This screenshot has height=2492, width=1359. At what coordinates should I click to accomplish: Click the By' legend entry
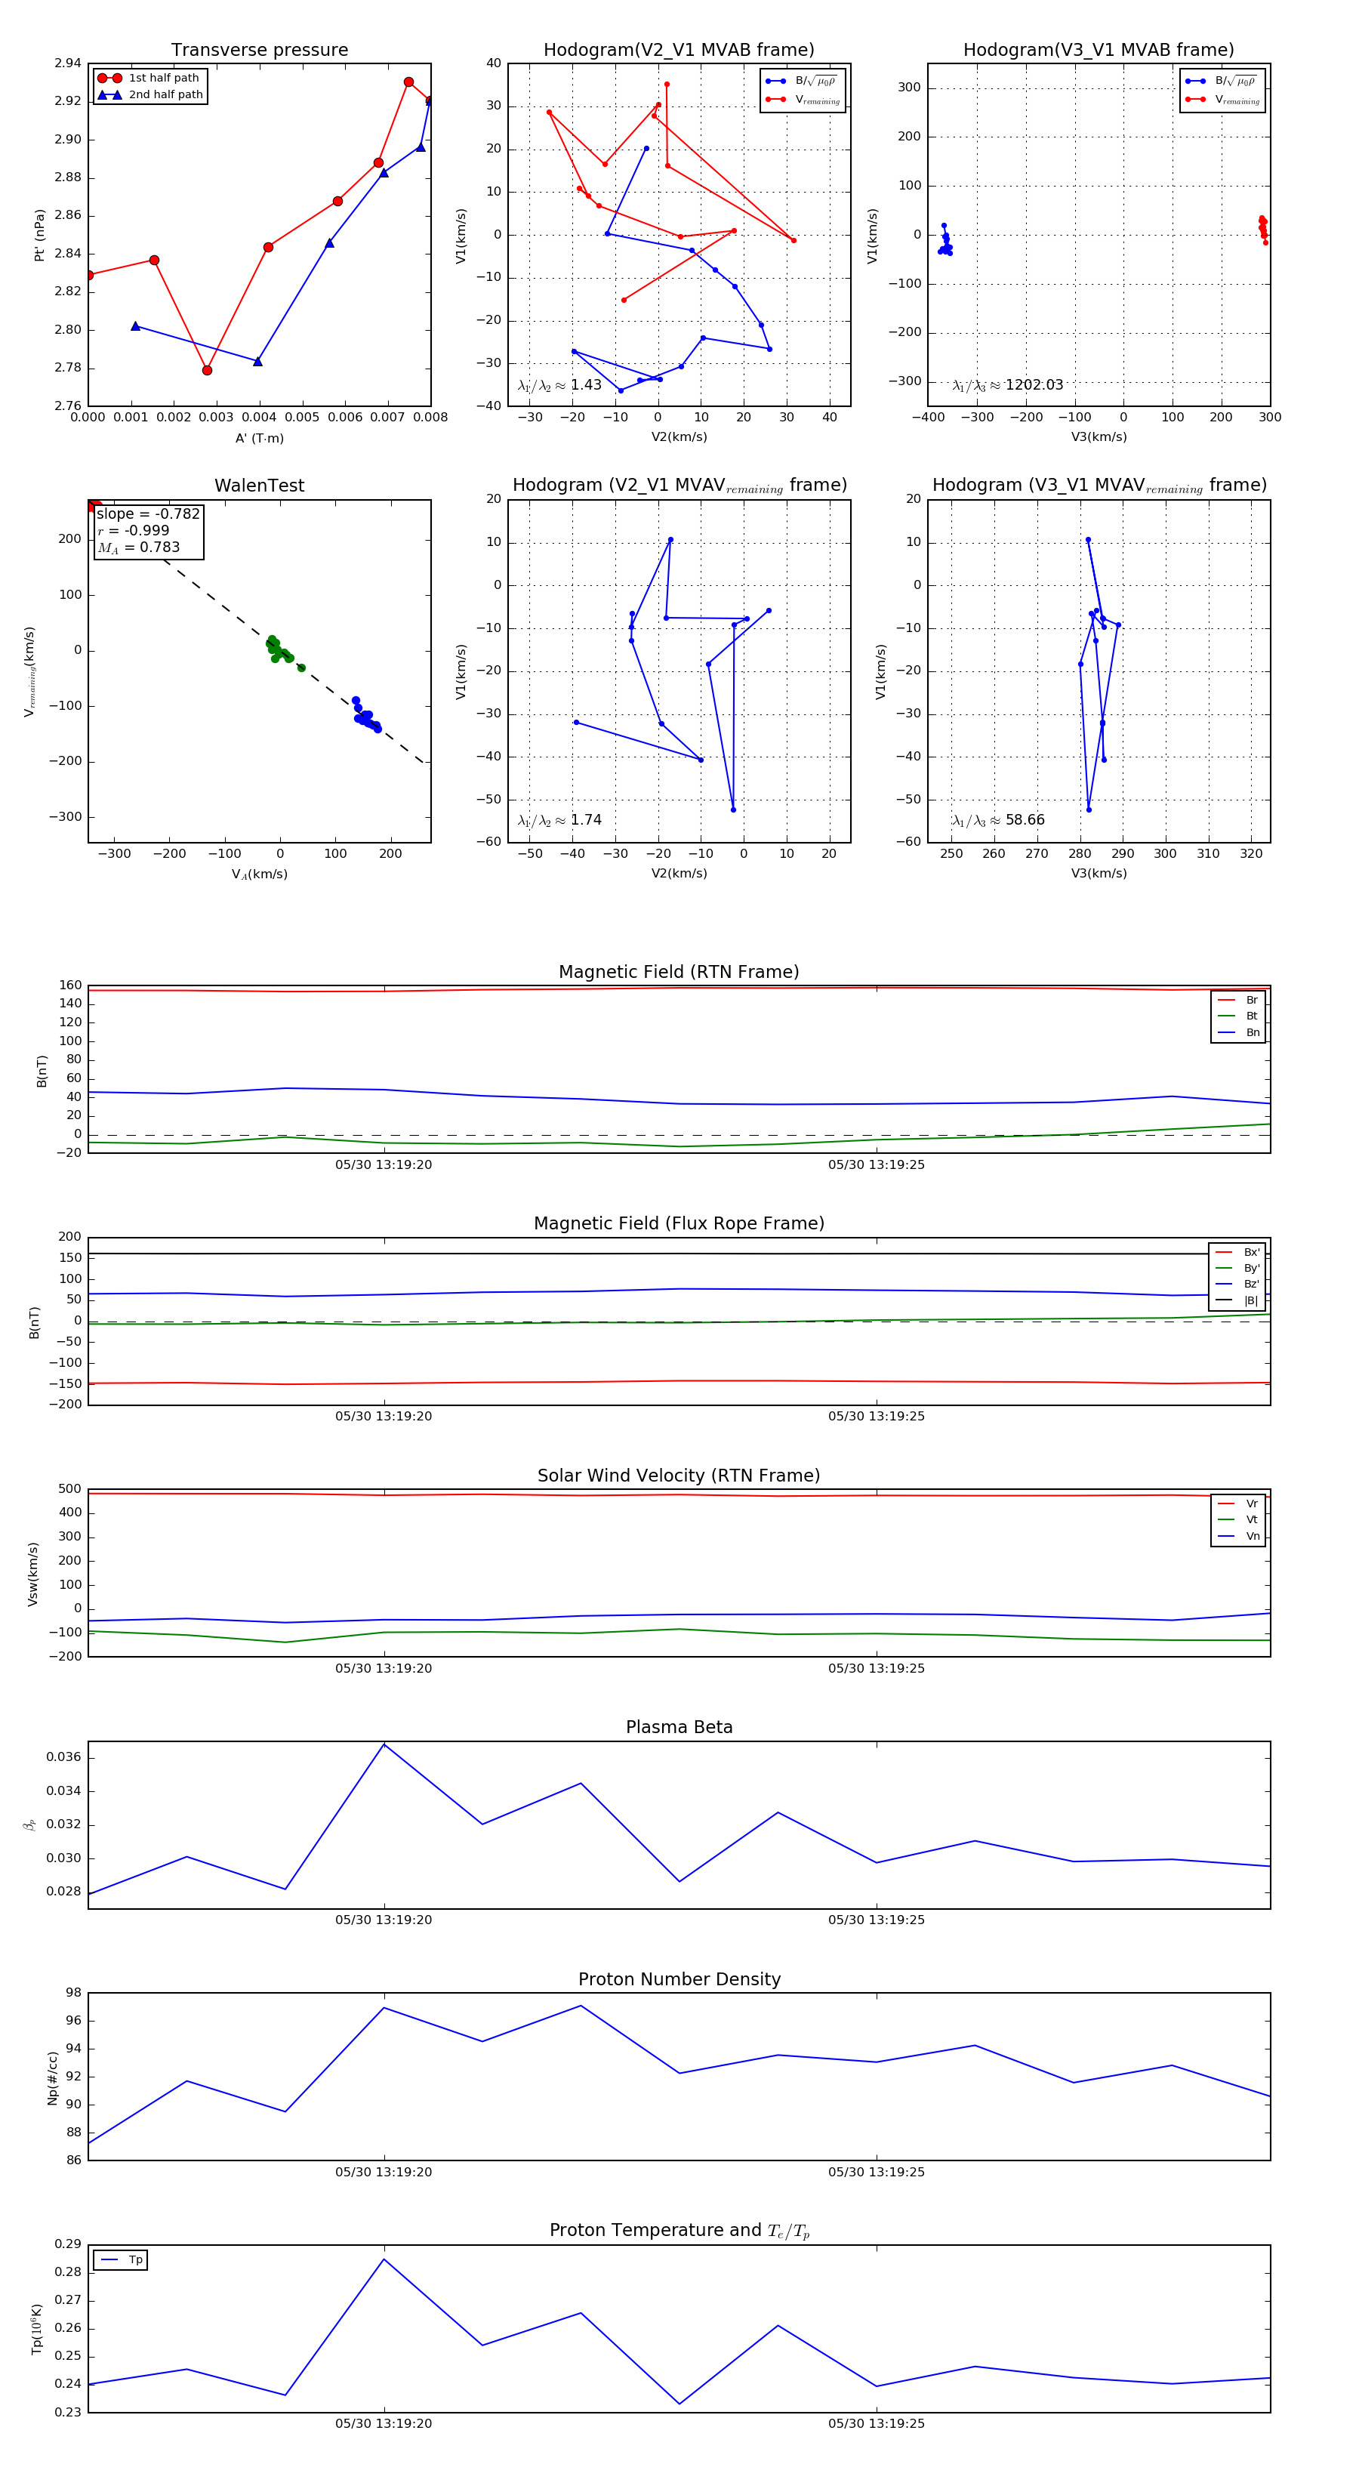pyautogui.click(x=1238, y=1268)
